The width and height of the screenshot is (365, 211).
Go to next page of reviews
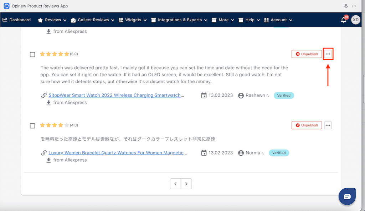186,184
